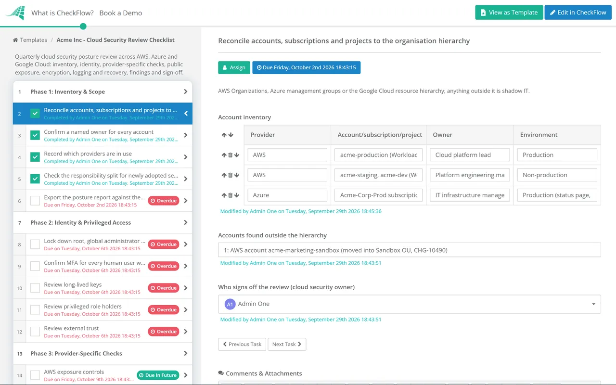Open the sign-off owner Admin One dropdown

tap(409, 304)
